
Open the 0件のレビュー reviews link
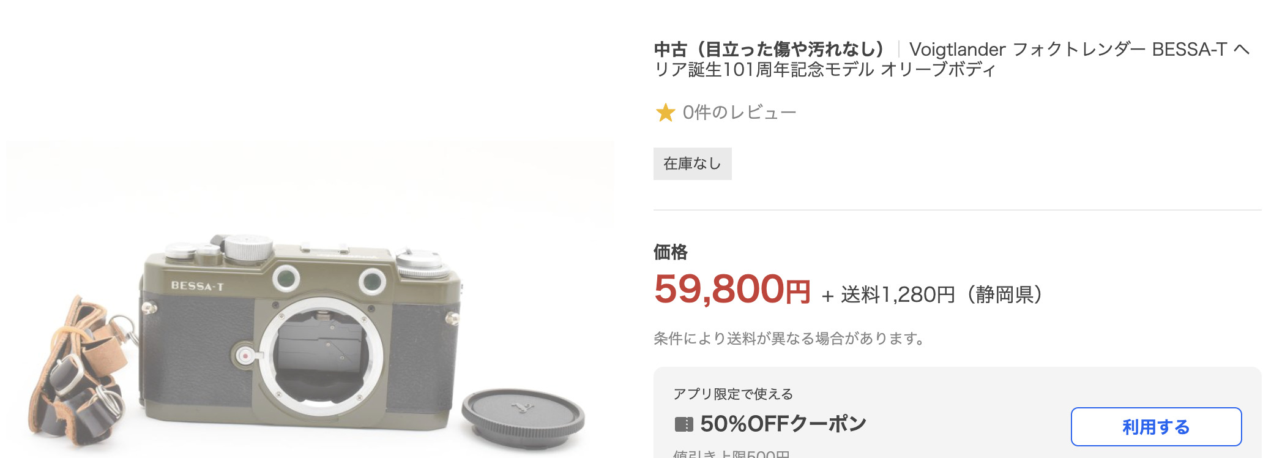click(x=739, y=113)
